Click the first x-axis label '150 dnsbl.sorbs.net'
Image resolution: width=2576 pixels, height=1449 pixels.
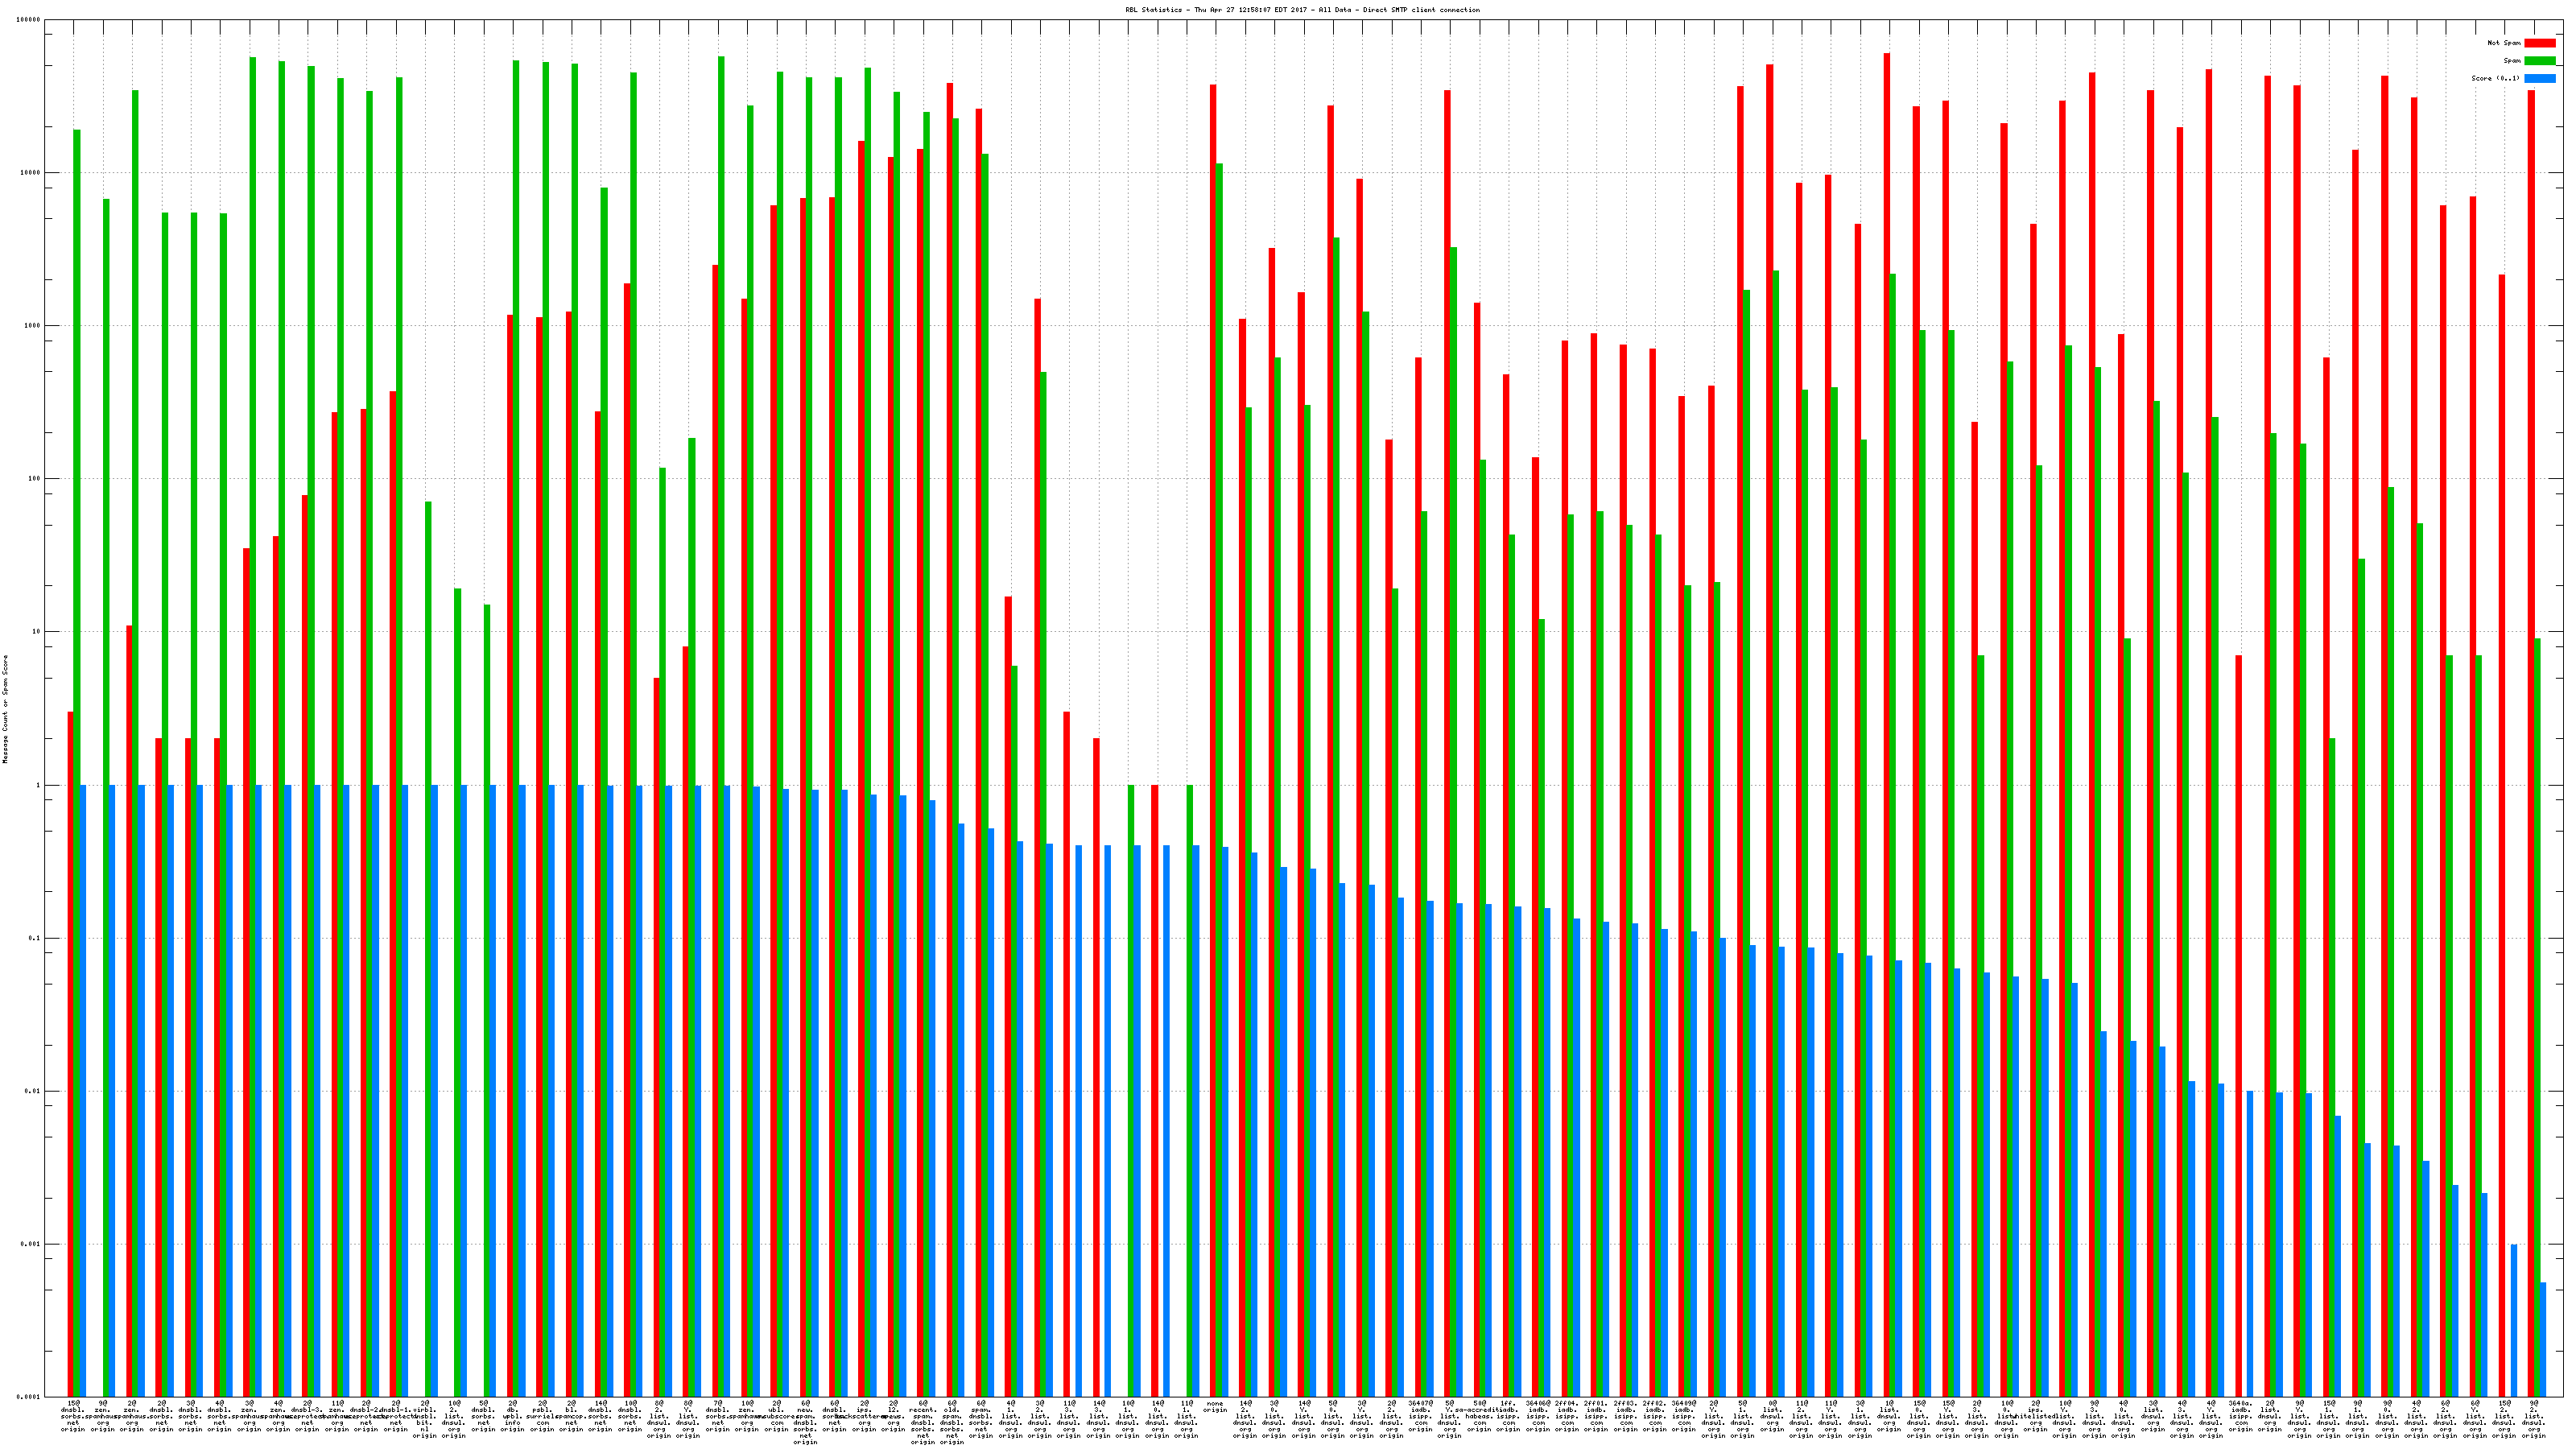tap(72, 1417)
